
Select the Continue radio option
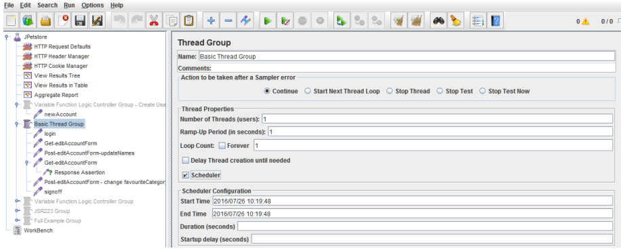point(267,91)
